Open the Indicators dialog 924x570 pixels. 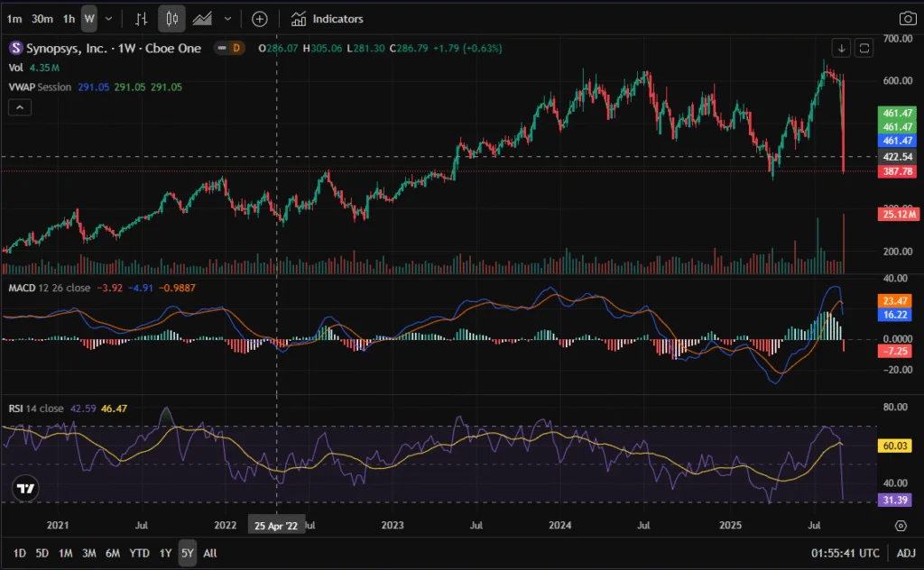327,18
